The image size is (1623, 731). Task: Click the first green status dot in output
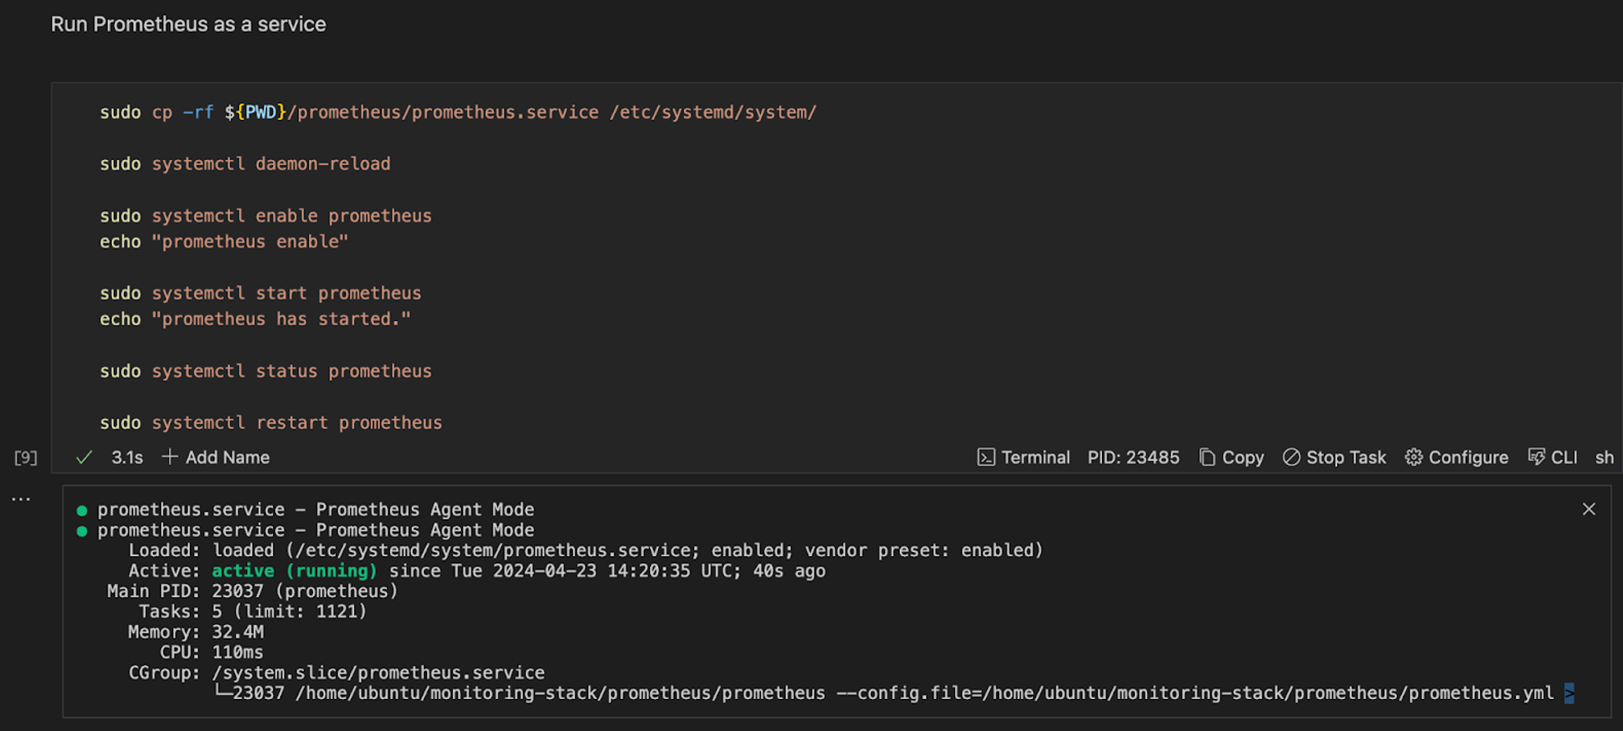(81, 510)
